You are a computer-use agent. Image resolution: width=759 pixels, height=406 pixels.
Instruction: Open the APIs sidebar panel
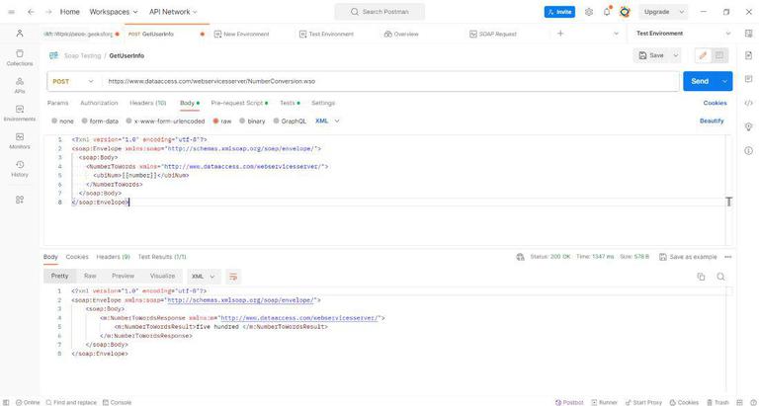[20, 85]
